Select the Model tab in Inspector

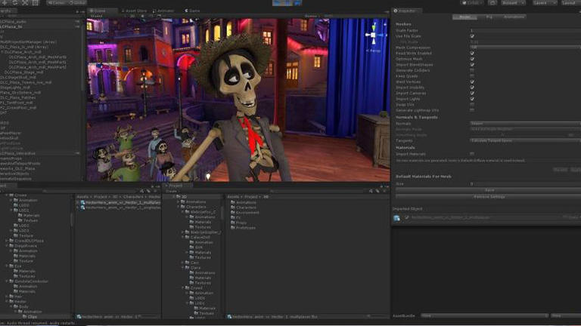point(464,17)
